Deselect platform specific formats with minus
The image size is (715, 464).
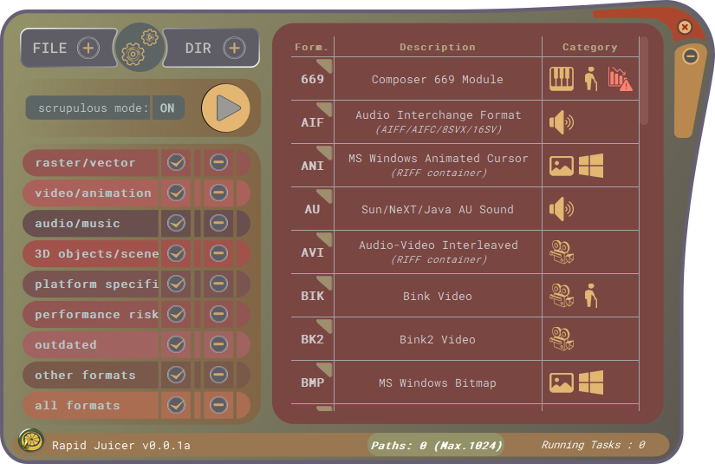coord(218,284)
